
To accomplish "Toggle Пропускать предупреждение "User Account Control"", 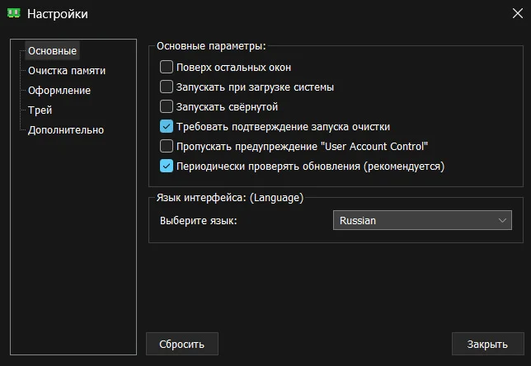I will pos(167,147).
